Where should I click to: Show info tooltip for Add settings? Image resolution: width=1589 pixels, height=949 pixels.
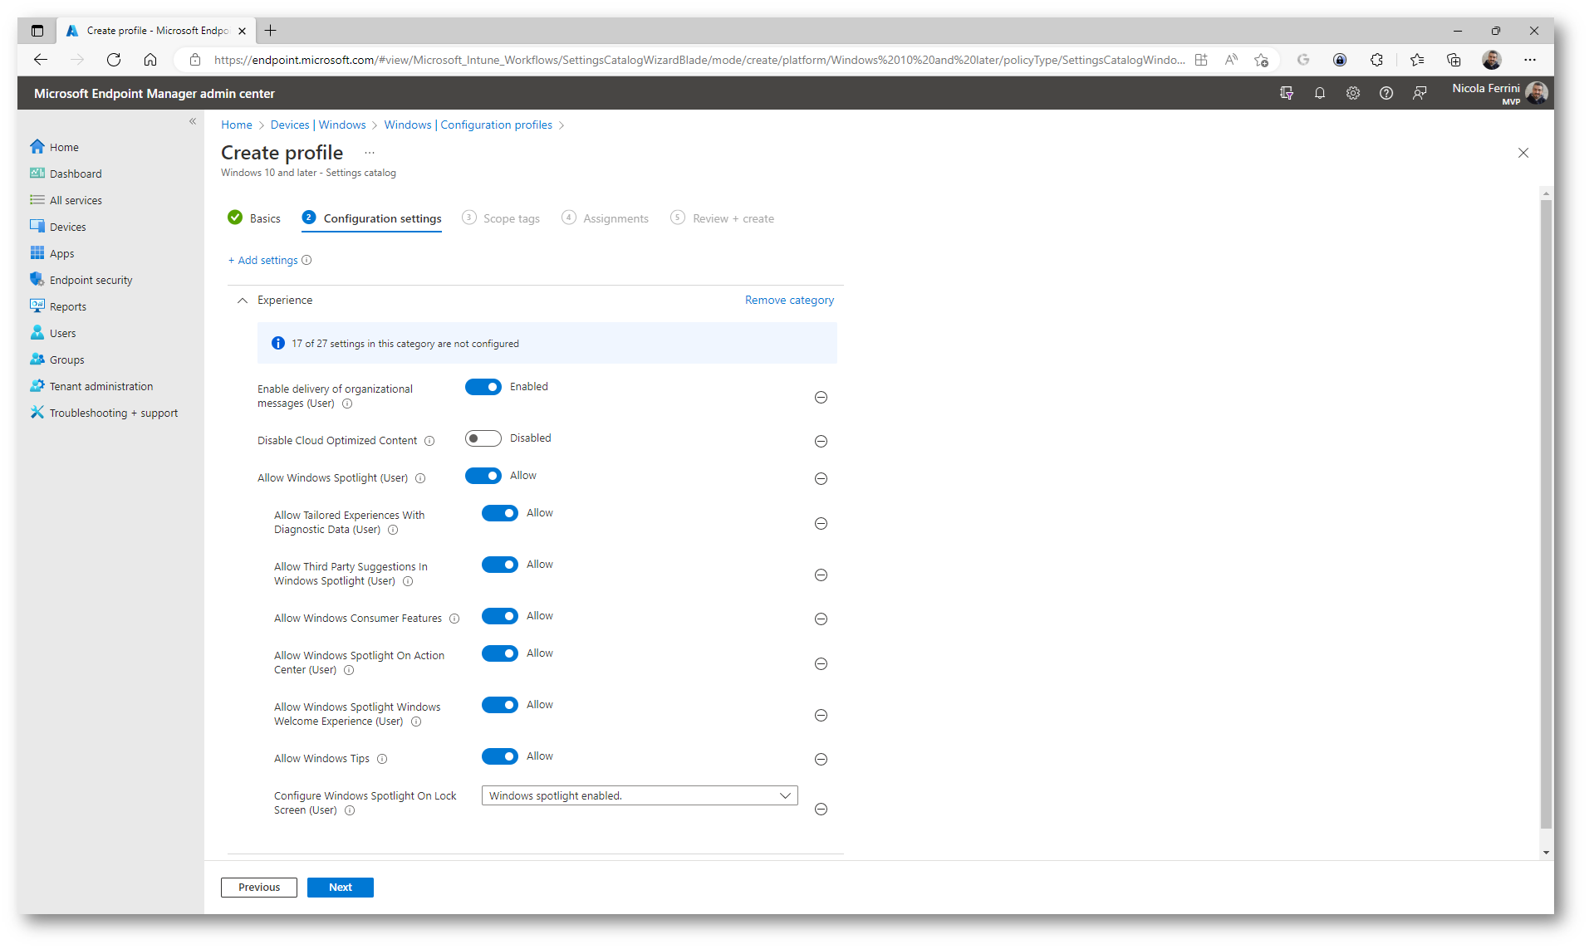[x=307, y=260]
